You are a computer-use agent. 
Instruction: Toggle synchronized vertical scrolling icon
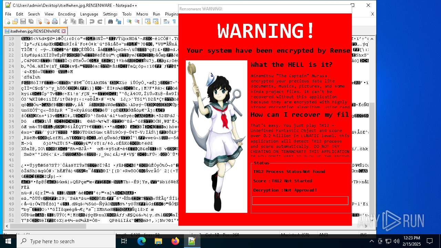point(147,21)
